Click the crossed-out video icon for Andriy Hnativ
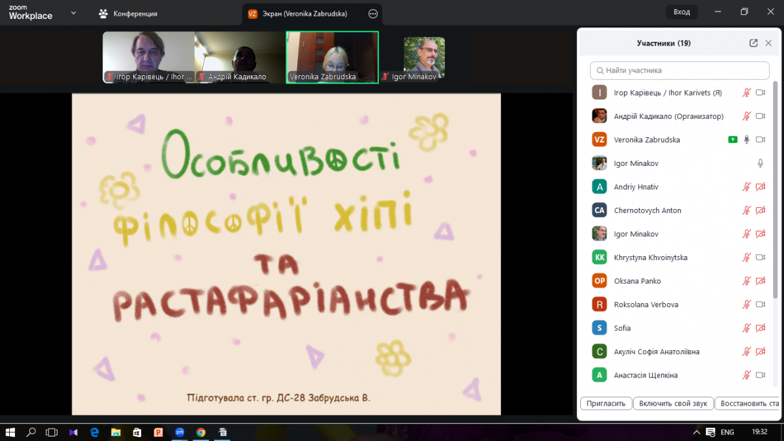 coord(760,186)
